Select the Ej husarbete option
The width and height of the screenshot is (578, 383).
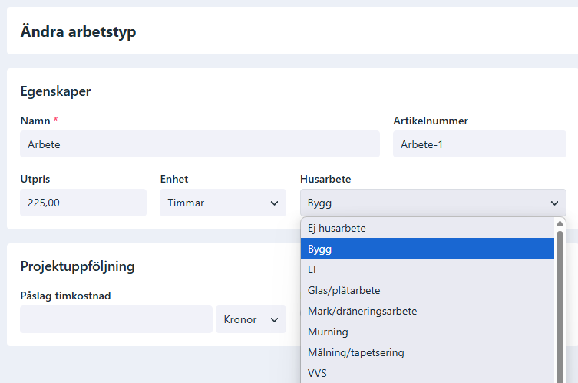[428, 228]
